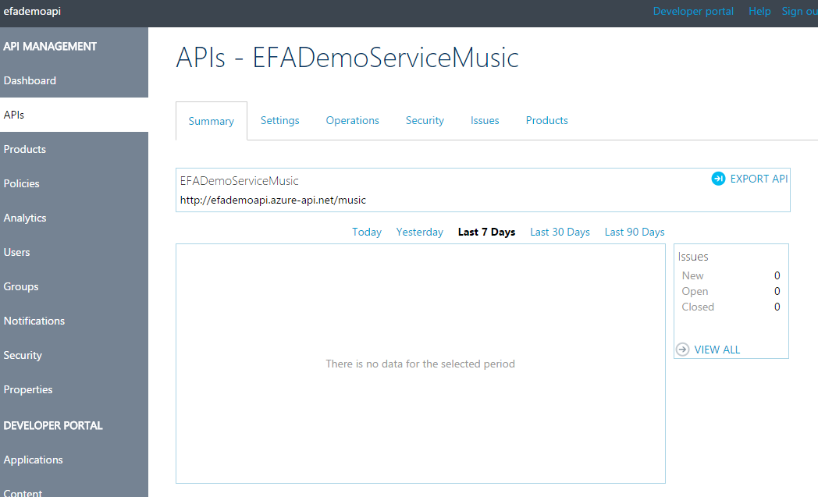Open the Security tab of the API
This screenshot has height=497, width=818.
click(425, 120)
